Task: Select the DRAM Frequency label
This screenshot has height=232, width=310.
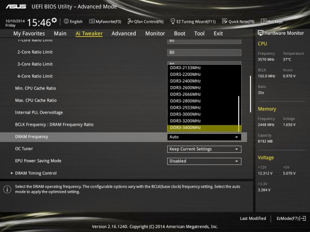Action: pos(31,137)
